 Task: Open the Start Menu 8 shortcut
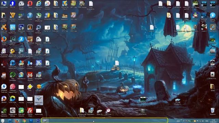click(21, 76)
